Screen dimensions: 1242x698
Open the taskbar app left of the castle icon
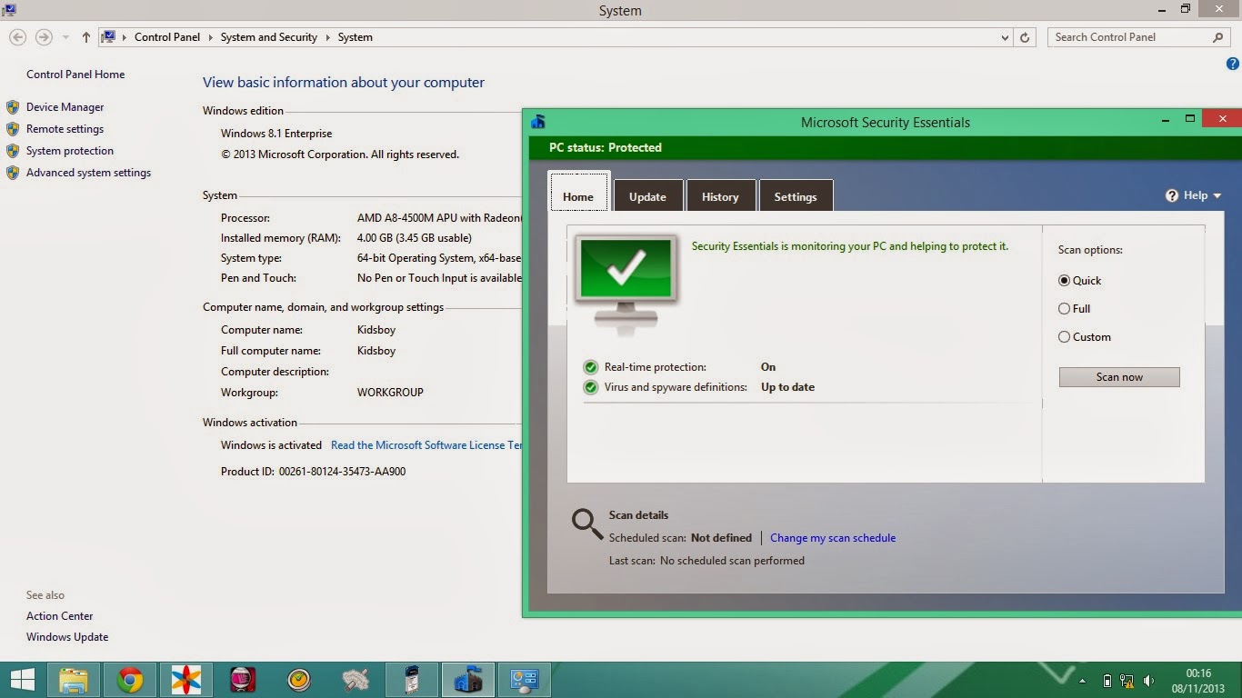412,680
